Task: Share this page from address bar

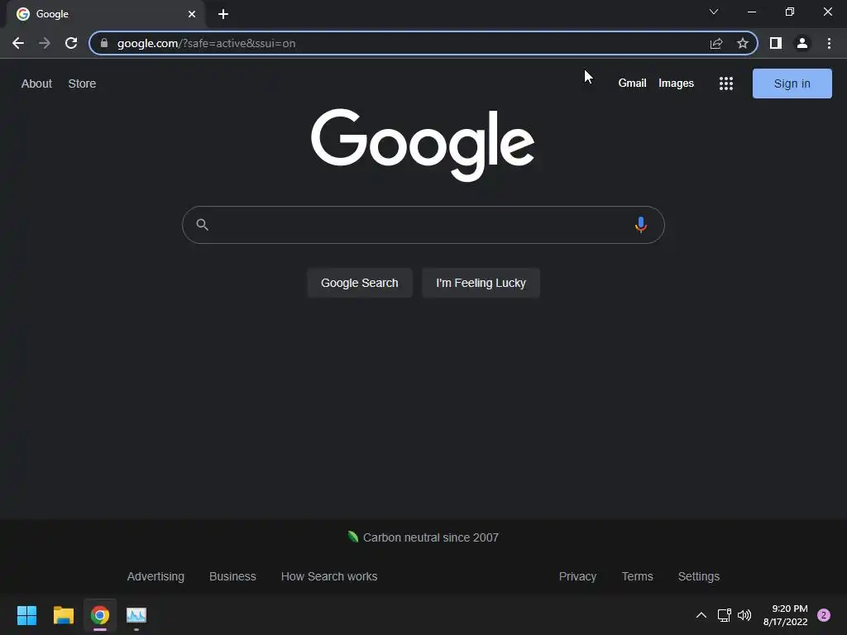Action: (x=716, y=43)
